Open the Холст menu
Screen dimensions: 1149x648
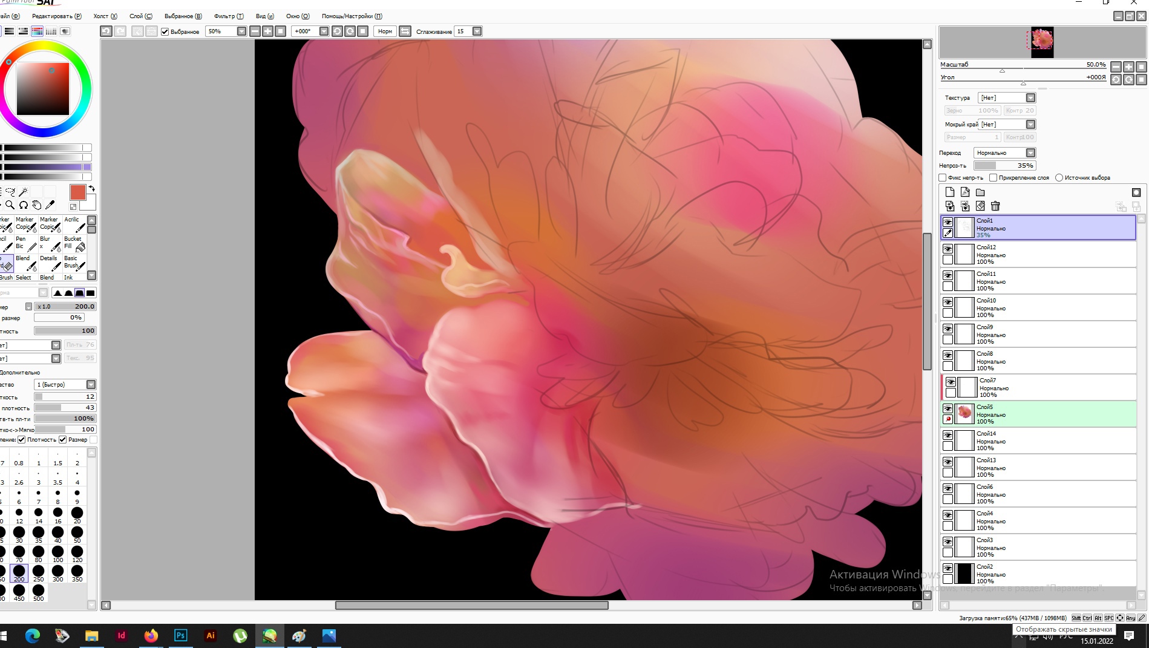click(105, 16)
